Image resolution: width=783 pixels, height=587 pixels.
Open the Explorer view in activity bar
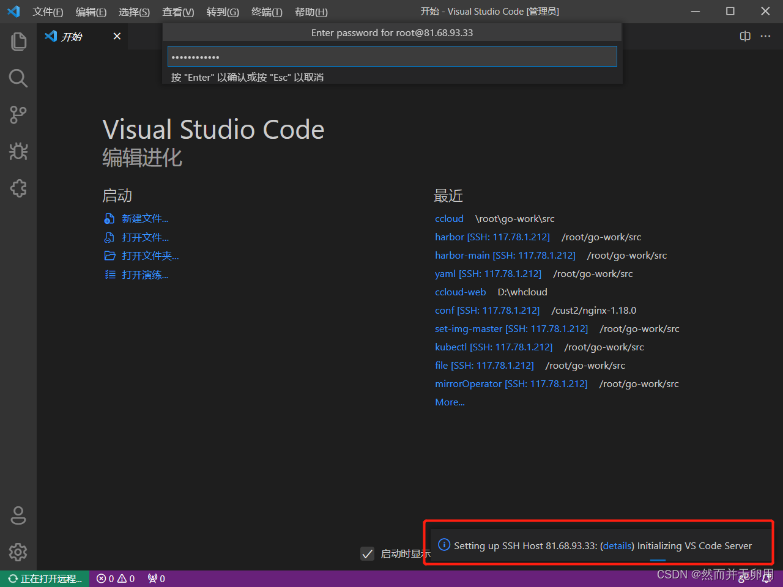click(18, 42)
